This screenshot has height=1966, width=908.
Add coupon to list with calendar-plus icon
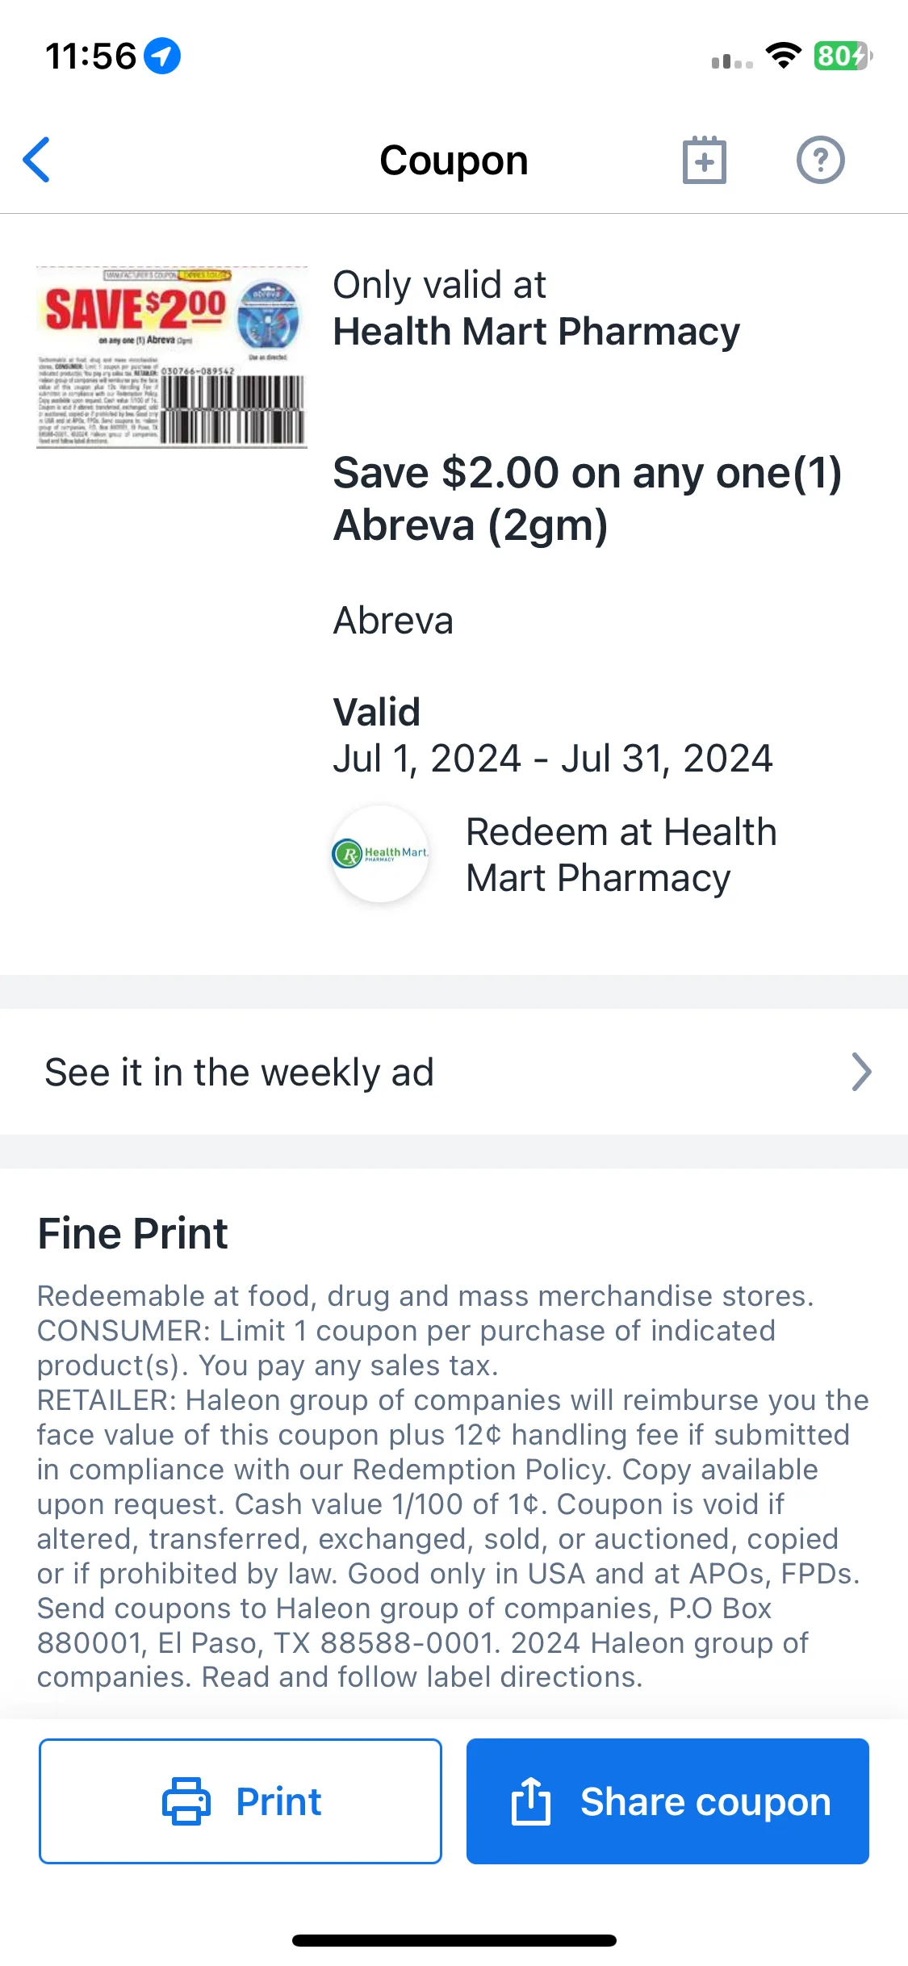click(705, 160)
